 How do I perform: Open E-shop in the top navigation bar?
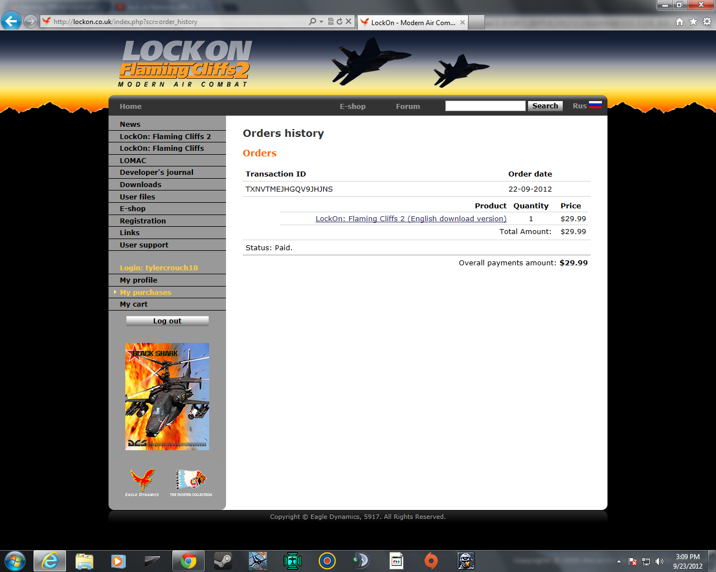tap(352, 106)
